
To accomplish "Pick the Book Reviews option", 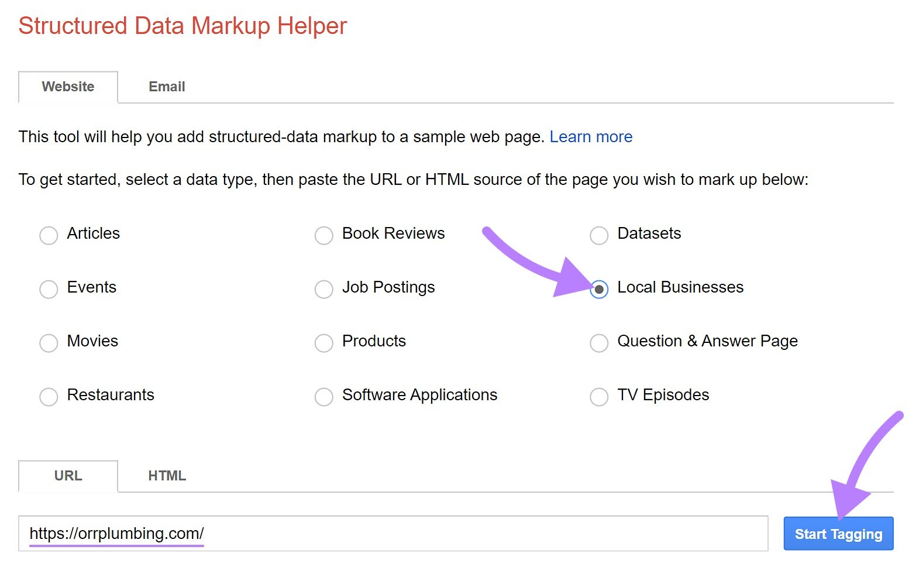I will 323,235.
